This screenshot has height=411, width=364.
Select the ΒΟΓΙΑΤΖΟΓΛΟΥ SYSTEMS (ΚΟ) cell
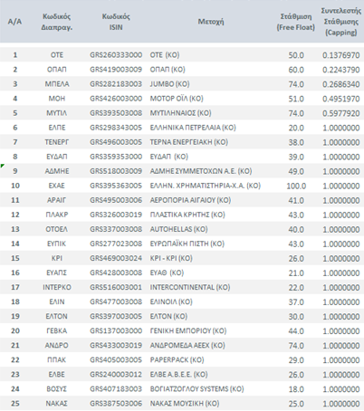coord(196,389)
